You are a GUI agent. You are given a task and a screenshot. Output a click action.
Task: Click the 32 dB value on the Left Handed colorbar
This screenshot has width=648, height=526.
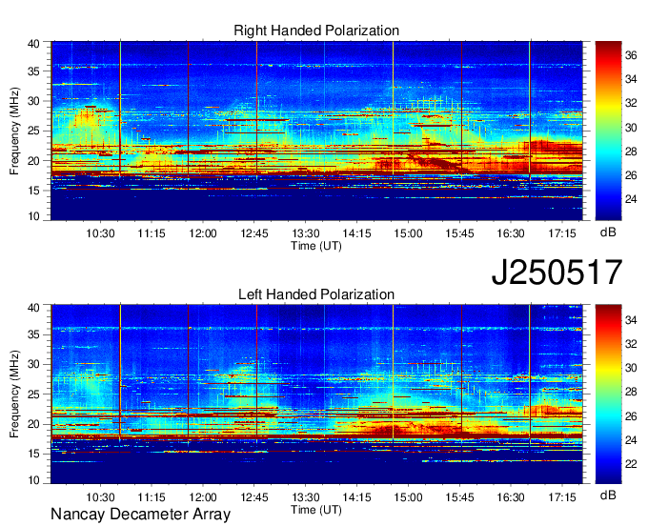(631, 344)
